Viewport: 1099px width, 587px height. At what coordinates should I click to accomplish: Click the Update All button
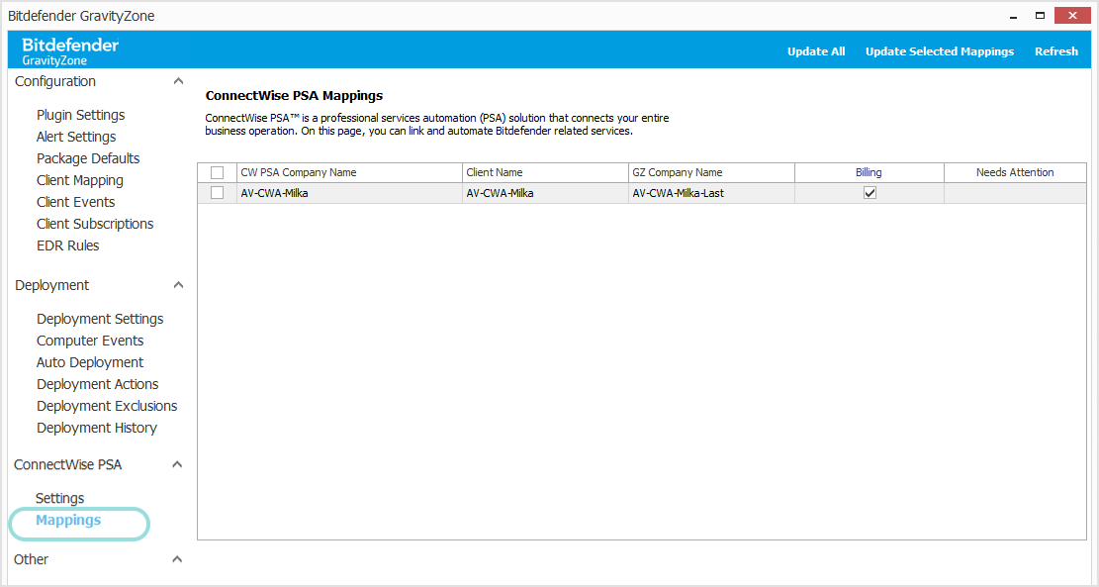point(816,50)
